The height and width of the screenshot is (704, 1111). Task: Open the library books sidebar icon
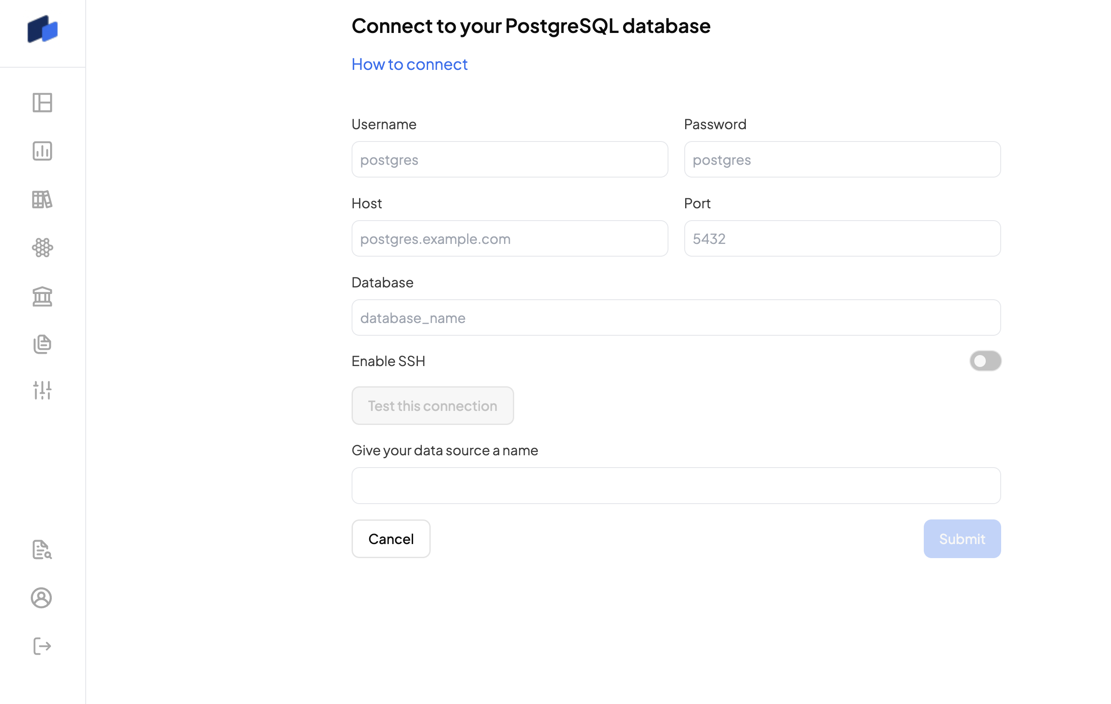[x=43, y=200]
